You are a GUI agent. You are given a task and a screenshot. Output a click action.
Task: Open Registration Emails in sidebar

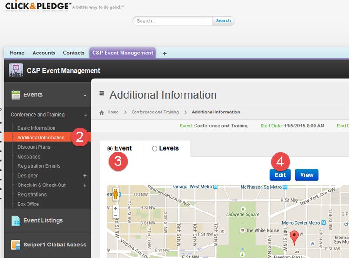(39, 166)
